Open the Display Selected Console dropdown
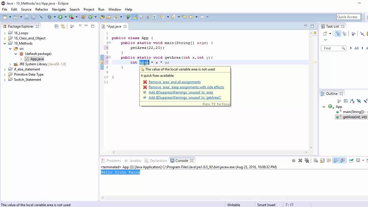 click(363, 161)
